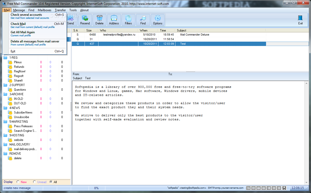This screenshot has height=193, width=311.
Task: Choose Check Mail in the Mail menu
Action: (37, 25)
